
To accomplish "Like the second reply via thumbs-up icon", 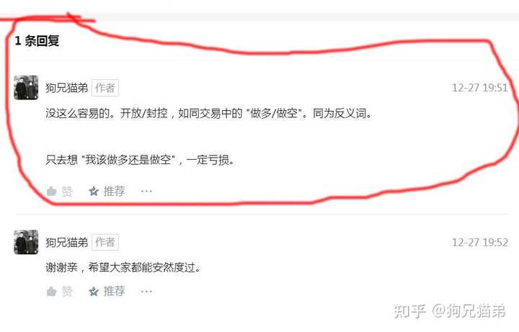I will (52, 292).
